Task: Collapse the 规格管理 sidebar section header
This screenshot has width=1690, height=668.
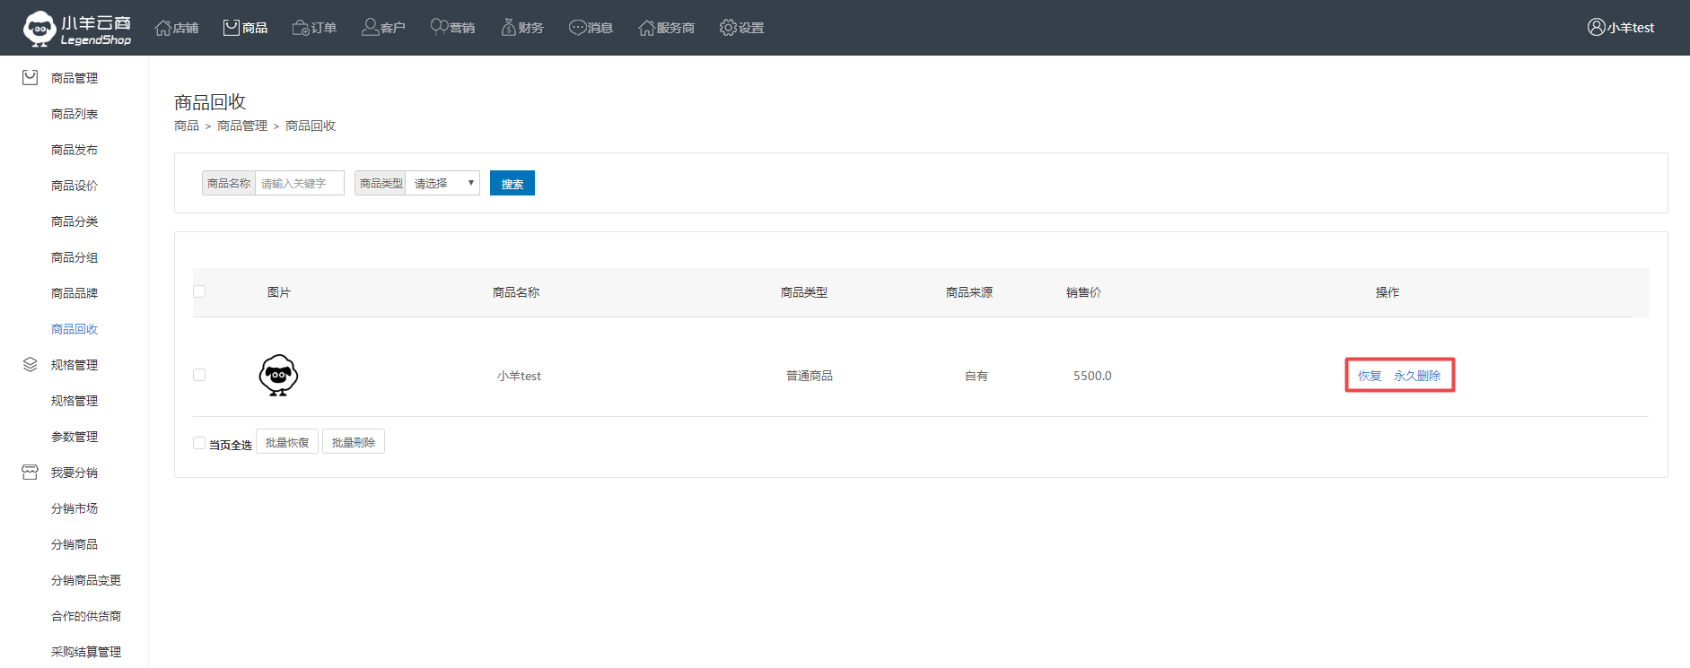Action: coord(74,365)
